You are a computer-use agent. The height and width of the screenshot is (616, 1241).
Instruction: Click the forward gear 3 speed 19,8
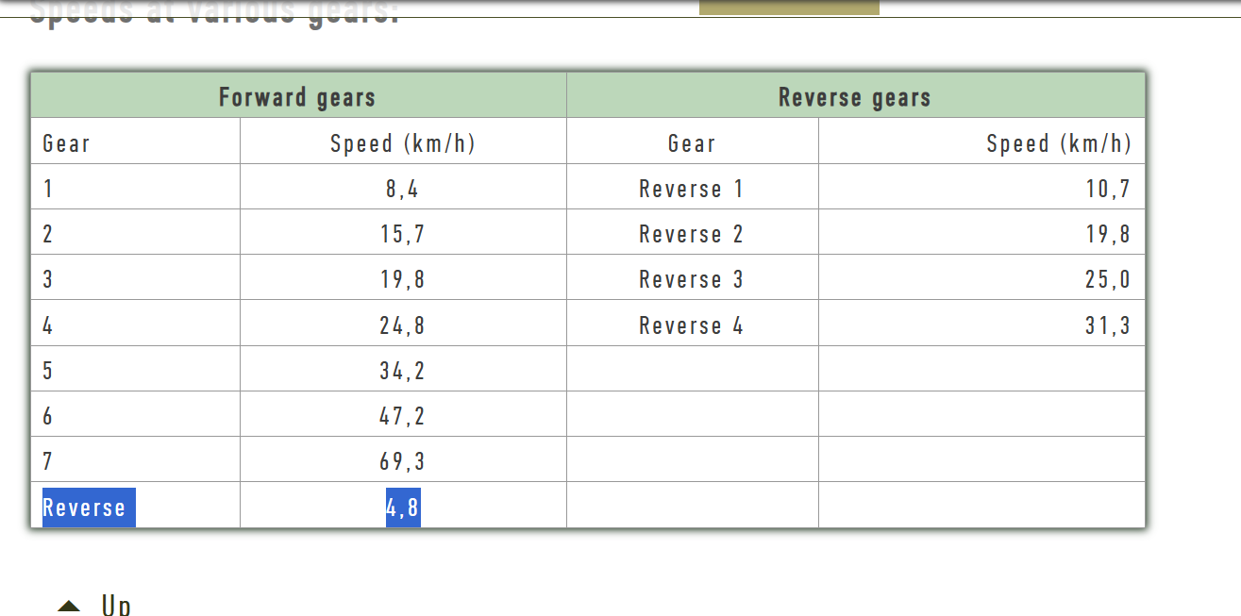point(403,278)
